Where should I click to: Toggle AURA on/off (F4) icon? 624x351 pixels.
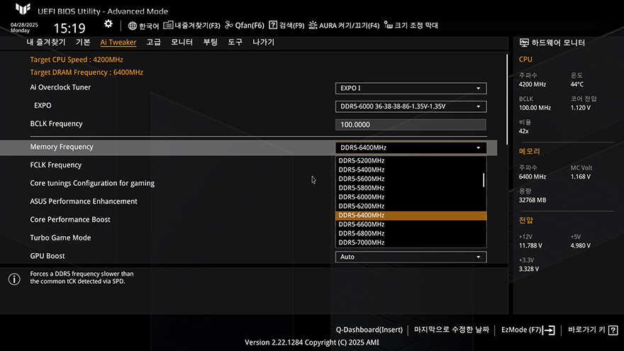point(313,25)
